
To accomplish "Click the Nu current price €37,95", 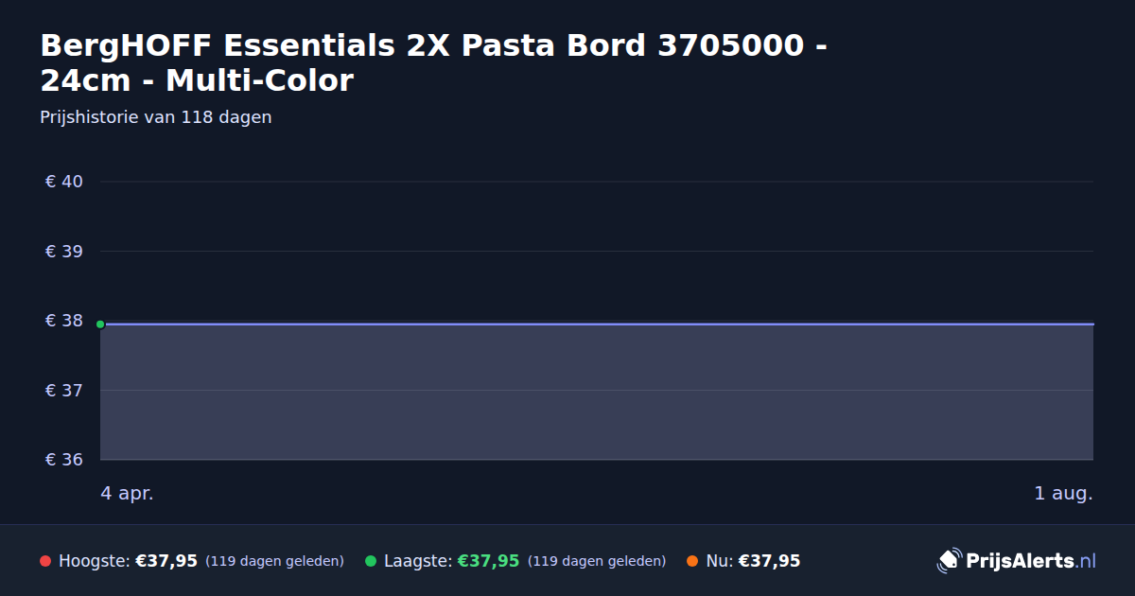I will tap(769, 561).
